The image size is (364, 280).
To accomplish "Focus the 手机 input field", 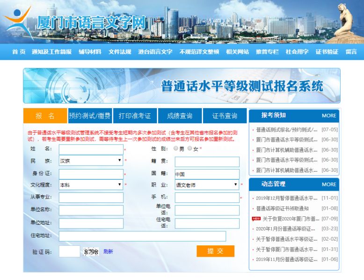I will pyautogui.click(x=207, y=198).
